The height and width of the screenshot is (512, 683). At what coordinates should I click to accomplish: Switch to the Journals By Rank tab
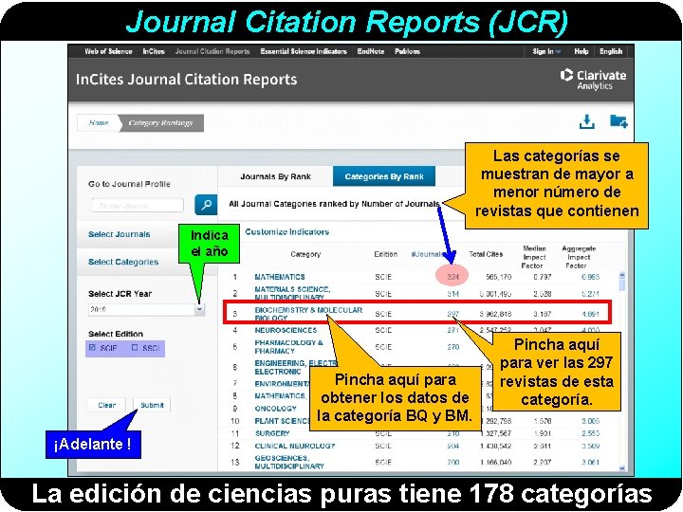(x=276, y=176)
